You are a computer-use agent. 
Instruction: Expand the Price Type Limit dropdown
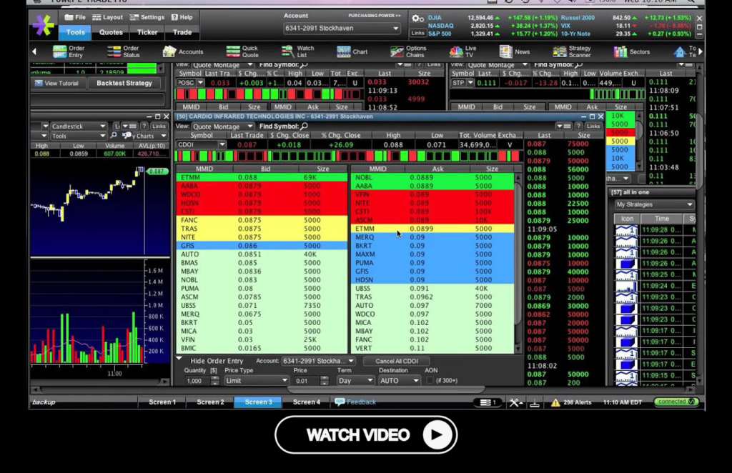(255, 381)
